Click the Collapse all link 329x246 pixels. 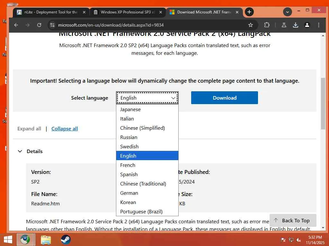(65, 129)
